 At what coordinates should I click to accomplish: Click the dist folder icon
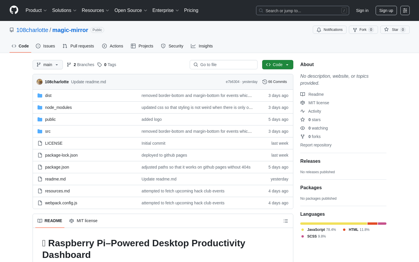coord(40,95)
